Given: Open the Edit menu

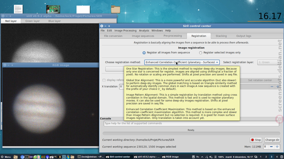Looking at the screenshot, I should tap(109, 30).
